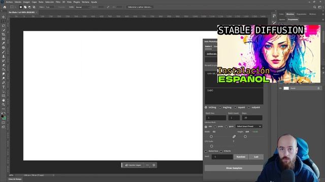Select the Crop tool
This screenshot has height=182, width=325.
pyautogui.click(x=4, y=34)
